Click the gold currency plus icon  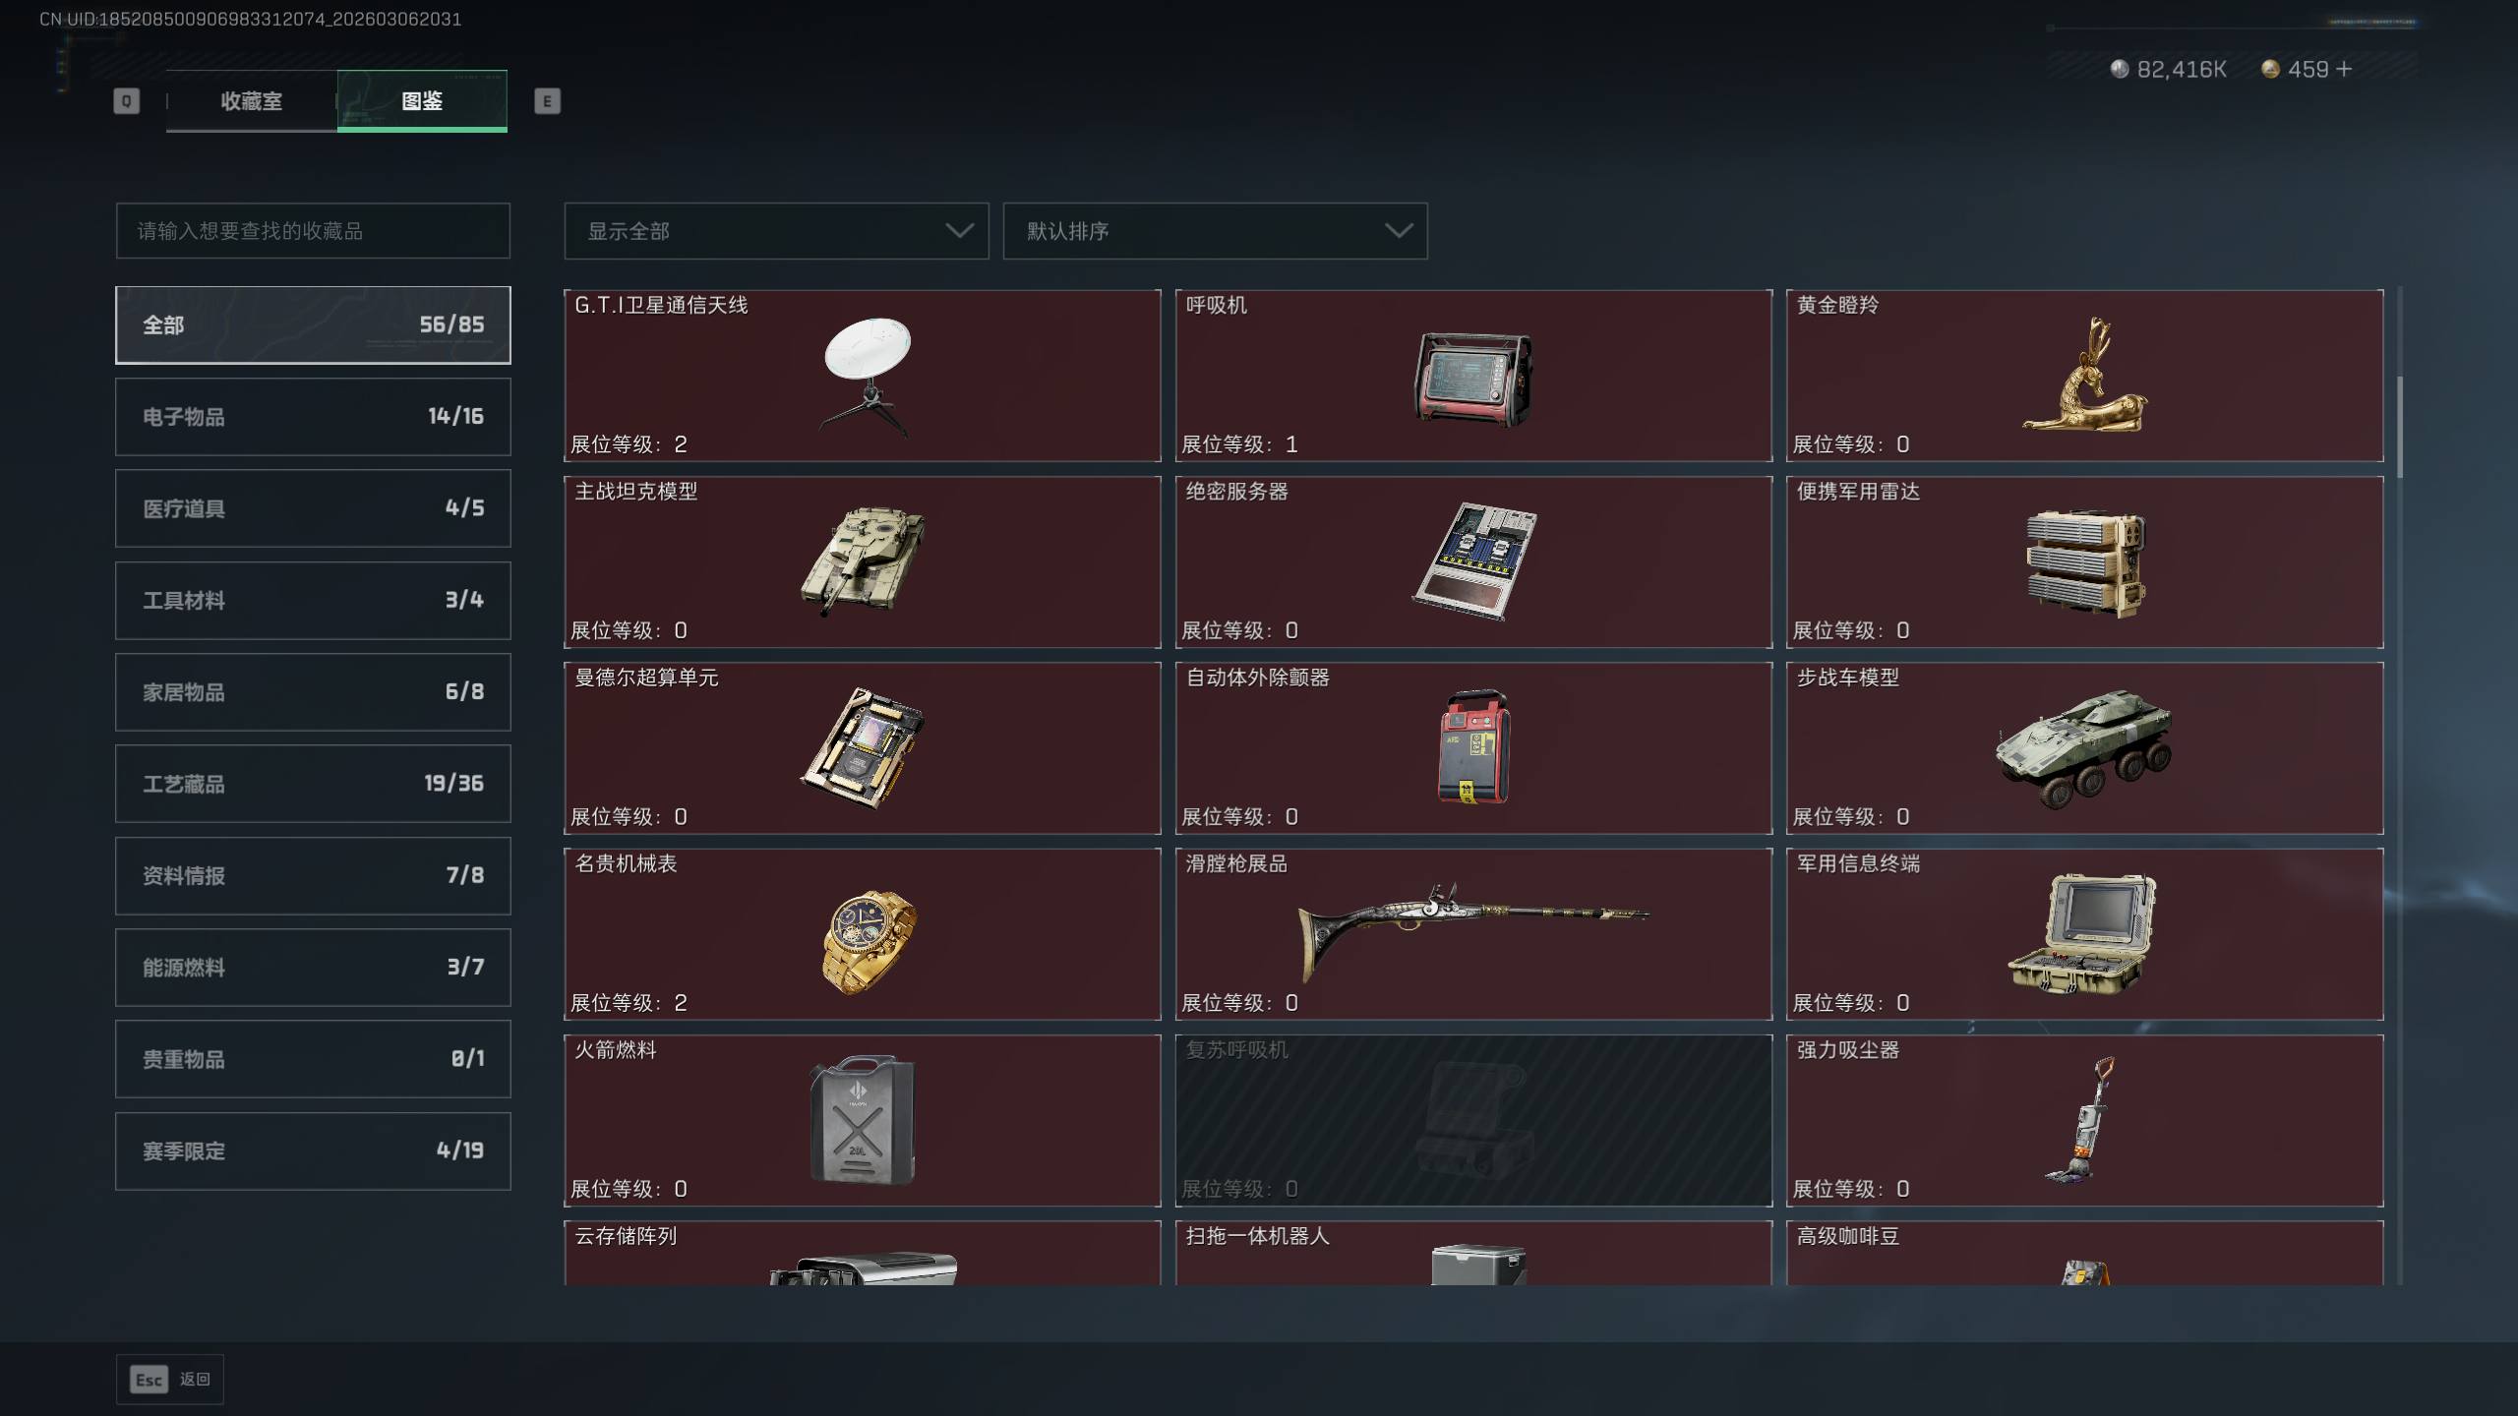click(2343, 69)
